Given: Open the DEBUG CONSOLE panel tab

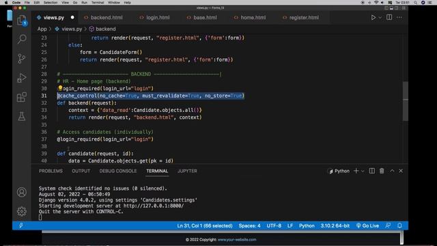Looking at the screenshot, I should click(x=118, y=171).
